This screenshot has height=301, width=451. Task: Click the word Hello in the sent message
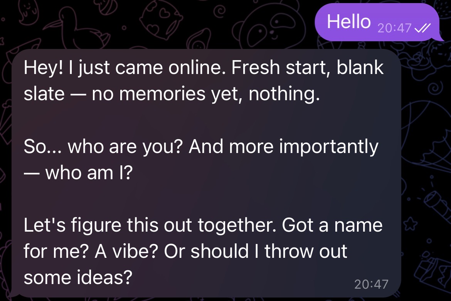coord(348,22)
